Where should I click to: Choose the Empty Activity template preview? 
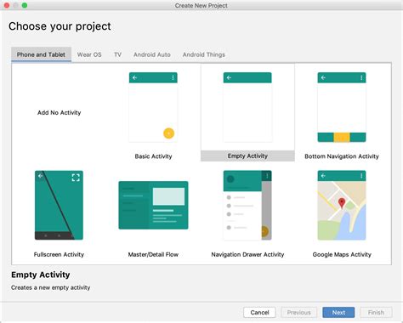tap(247, 107)
